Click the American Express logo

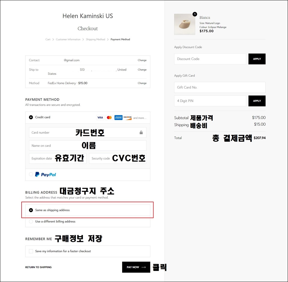pyautogui.click(x=118, y=117)
